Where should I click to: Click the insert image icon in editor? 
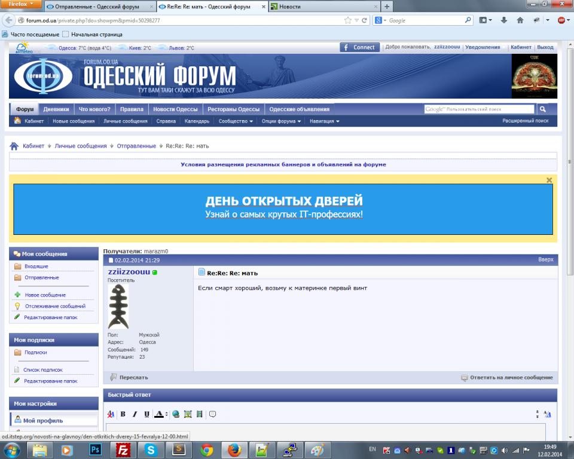188,414
